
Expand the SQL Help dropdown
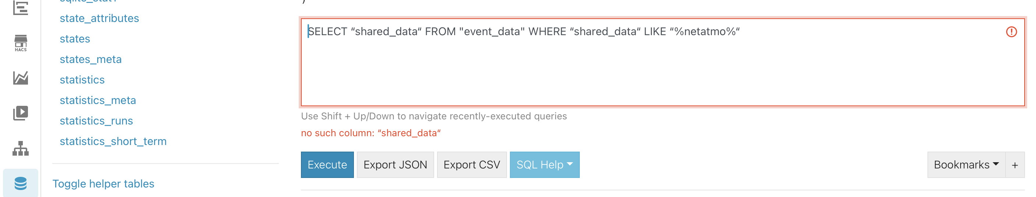point(544,165)
